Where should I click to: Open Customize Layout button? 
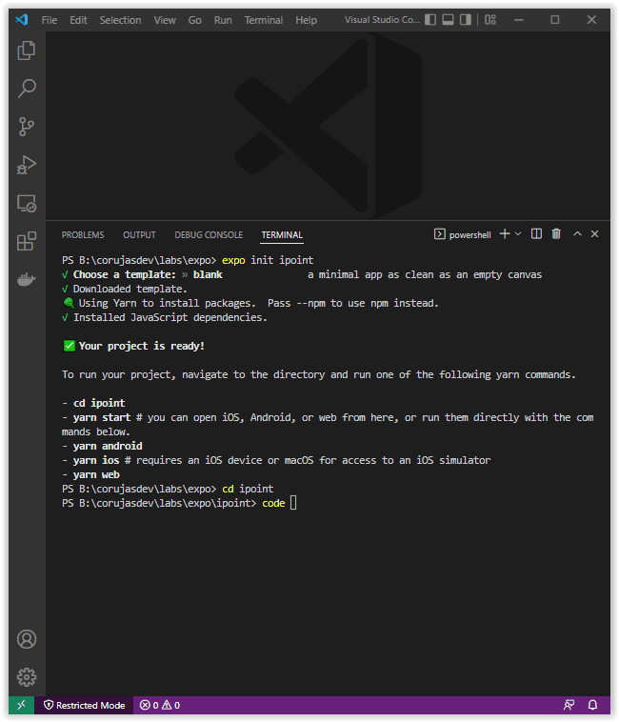(490, 20)
